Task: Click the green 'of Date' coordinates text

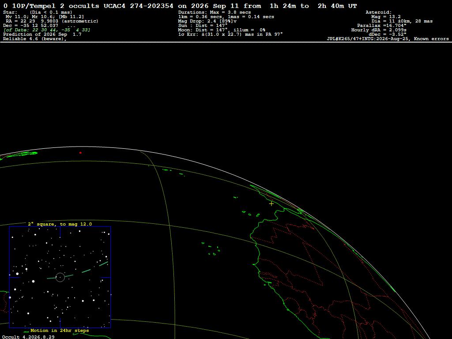Action: click(x=47, y=30)
